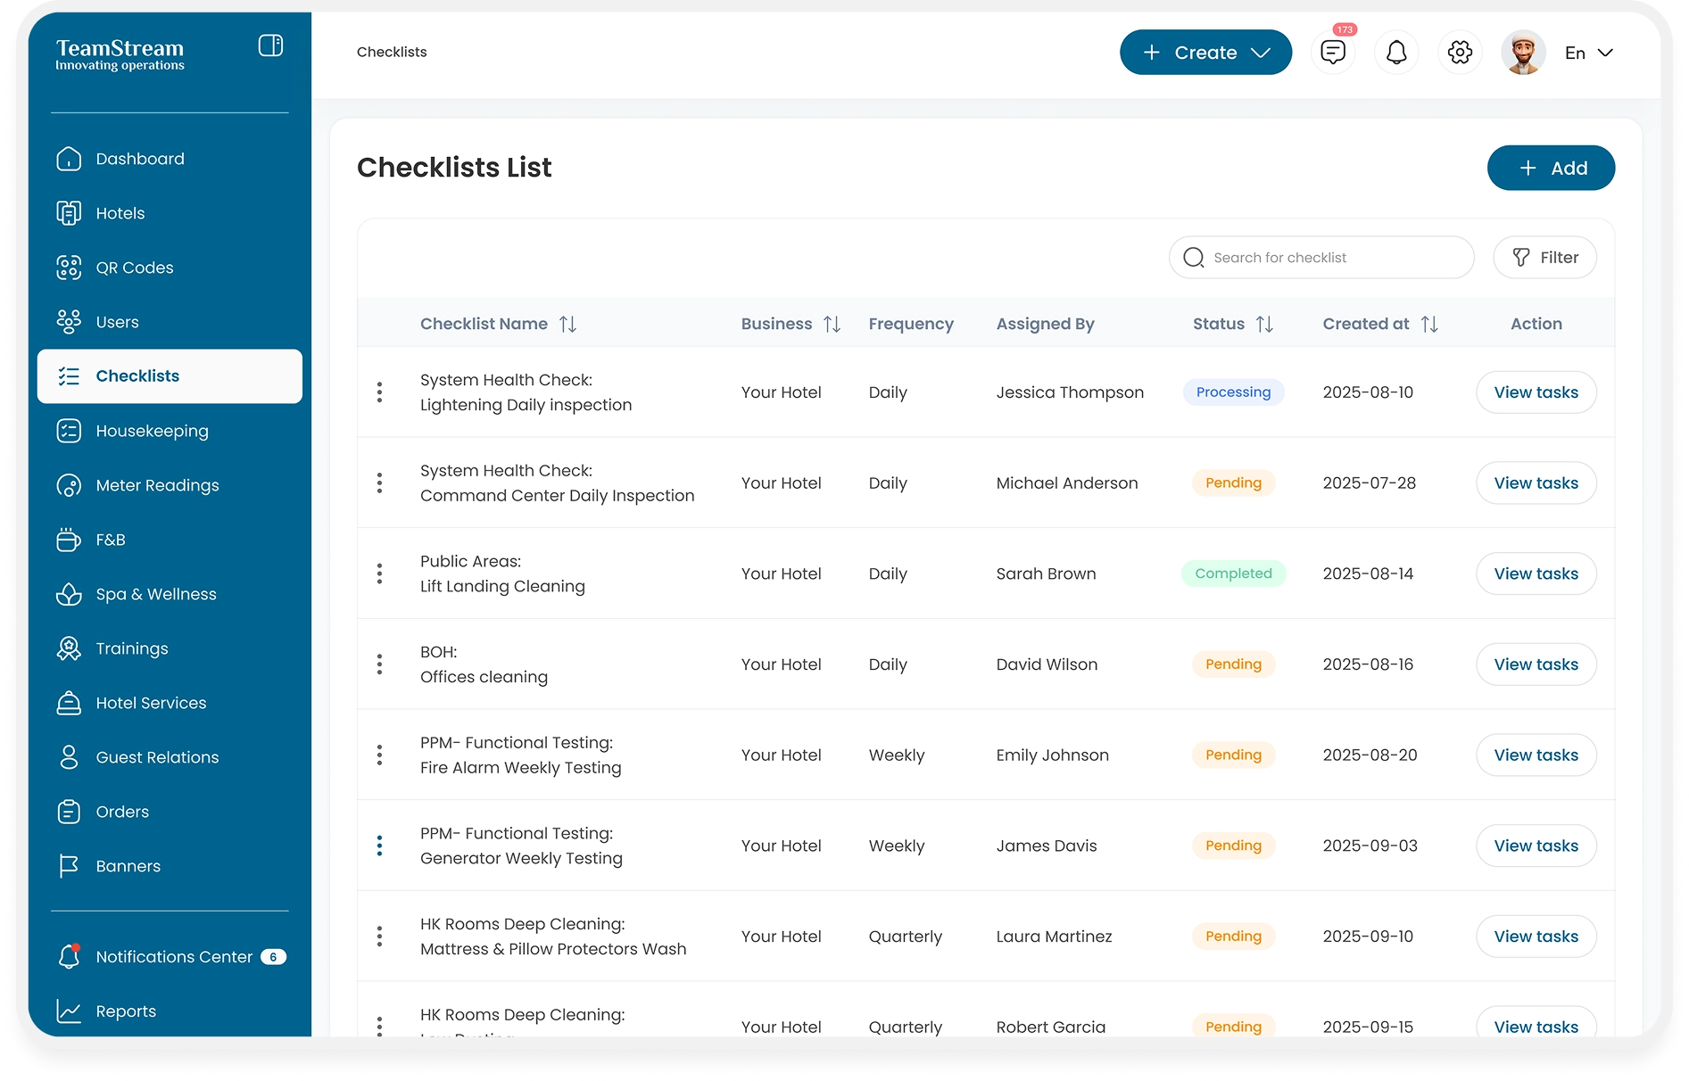This screenshot has height=1081, width=1689.
Task: Toggle sorting on Status column
Action: click(x=1264, y=324)
